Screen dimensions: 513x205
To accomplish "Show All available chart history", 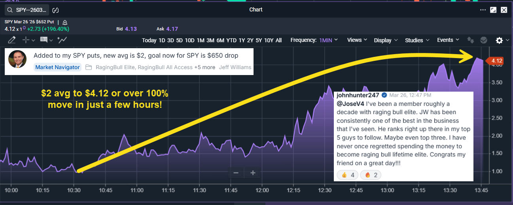I will tap(279, 40).
